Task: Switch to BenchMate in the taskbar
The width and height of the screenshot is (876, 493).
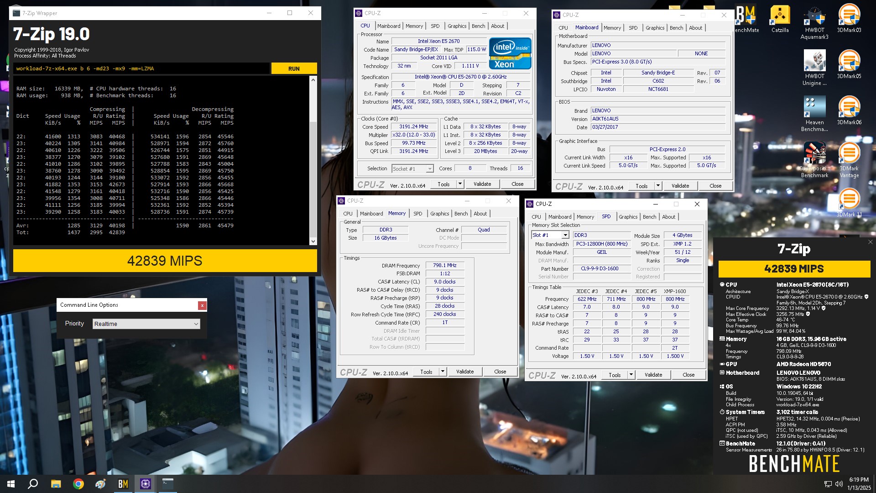Action: pyautogui.click(x=123, y=484)
